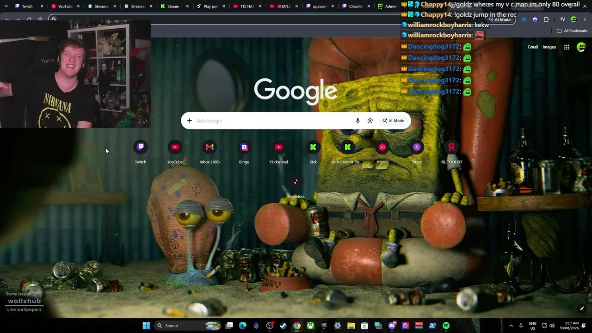592x333 pixels.
Task: Expand the tab search dropdown arrow
Action: pyautogui.click(x=6, y=6)
